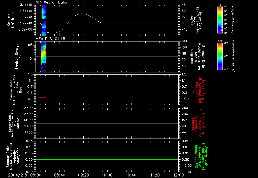Click the "08:40" time axis label
Viewport: 258px width, 178px height.
click(60, 175)
